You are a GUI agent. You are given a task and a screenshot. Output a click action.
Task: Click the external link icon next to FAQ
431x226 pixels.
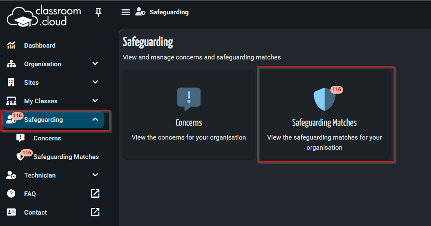95,194
